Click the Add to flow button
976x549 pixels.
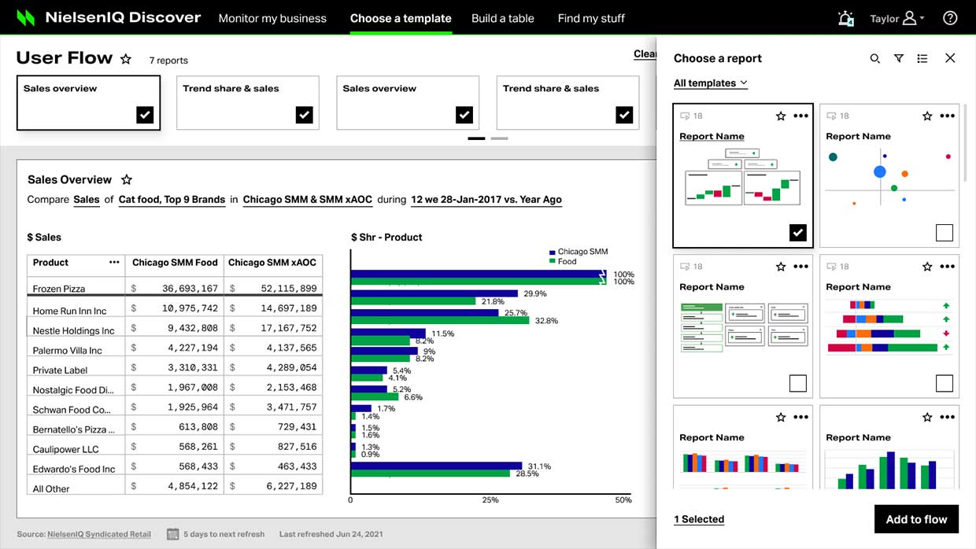916,519
